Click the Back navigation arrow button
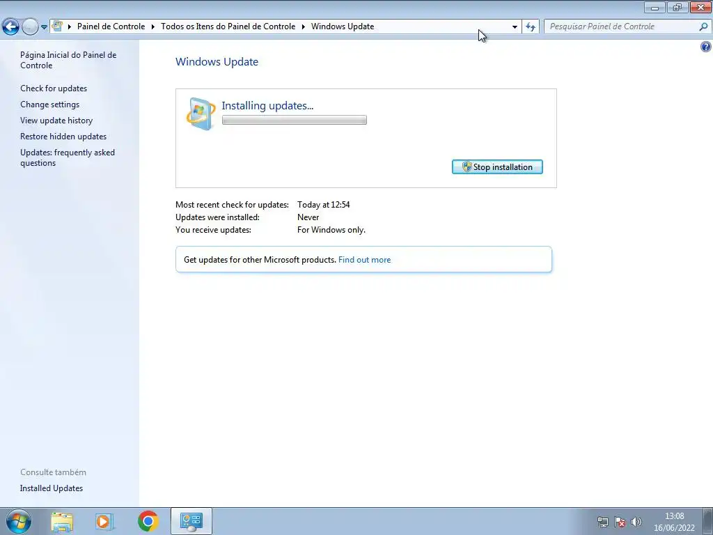Image resolution: width=713 pixels, height=535 pixels. [10, 27]
